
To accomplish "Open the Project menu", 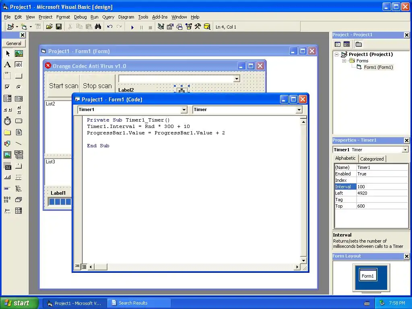I will [45, 17].
